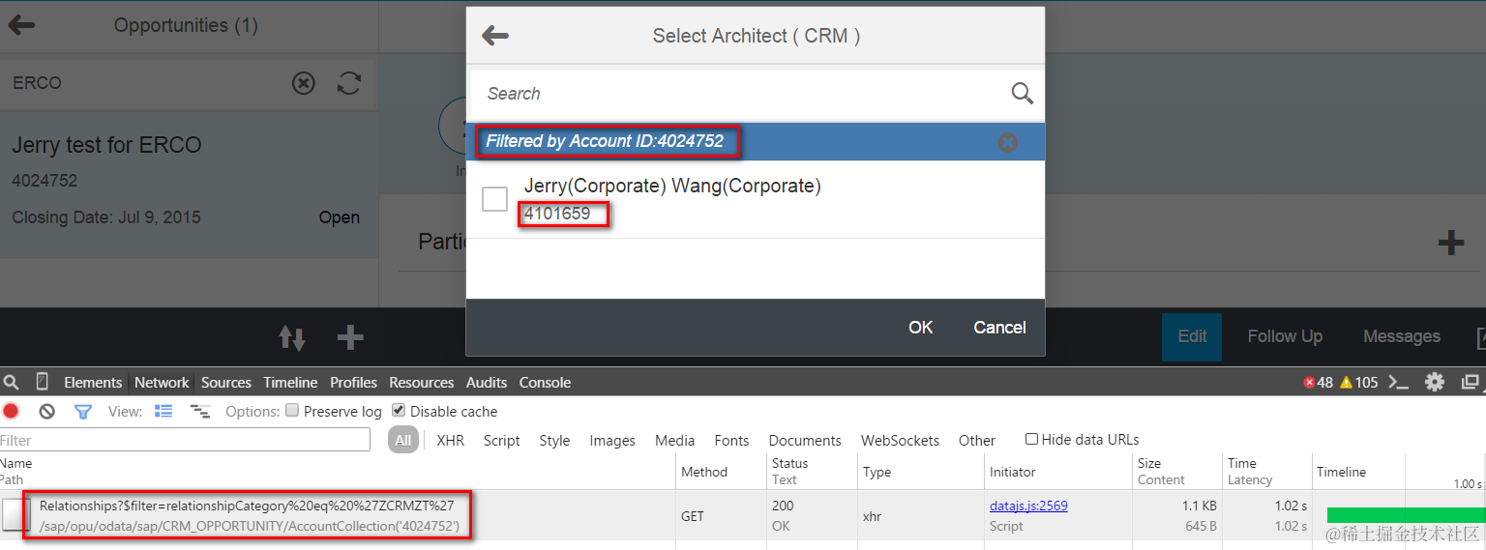The height and width of the screenshot is (550, 1486).
Task: Open Messages in the footer
Action: pos(1402,336)
